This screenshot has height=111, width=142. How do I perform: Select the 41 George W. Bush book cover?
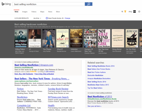pos(35,38)
